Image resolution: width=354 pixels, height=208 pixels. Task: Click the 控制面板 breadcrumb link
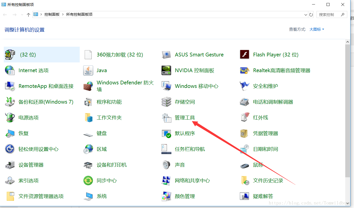[52, 14]
